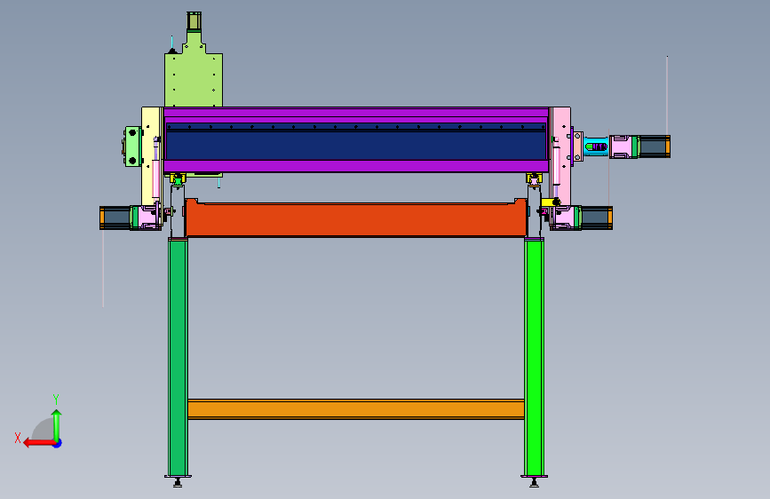This screenshot has height=499, width=770.
Task: Select the dark blue gantry beam face
Action: tap(356, 146)
